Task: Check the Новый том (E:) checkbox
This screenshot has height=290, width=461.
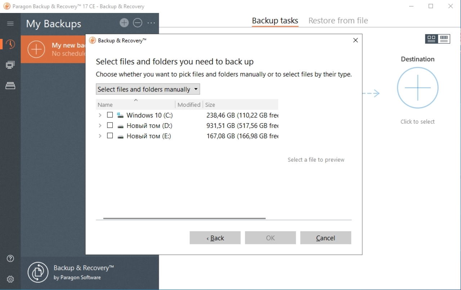Action: [110, 136]
